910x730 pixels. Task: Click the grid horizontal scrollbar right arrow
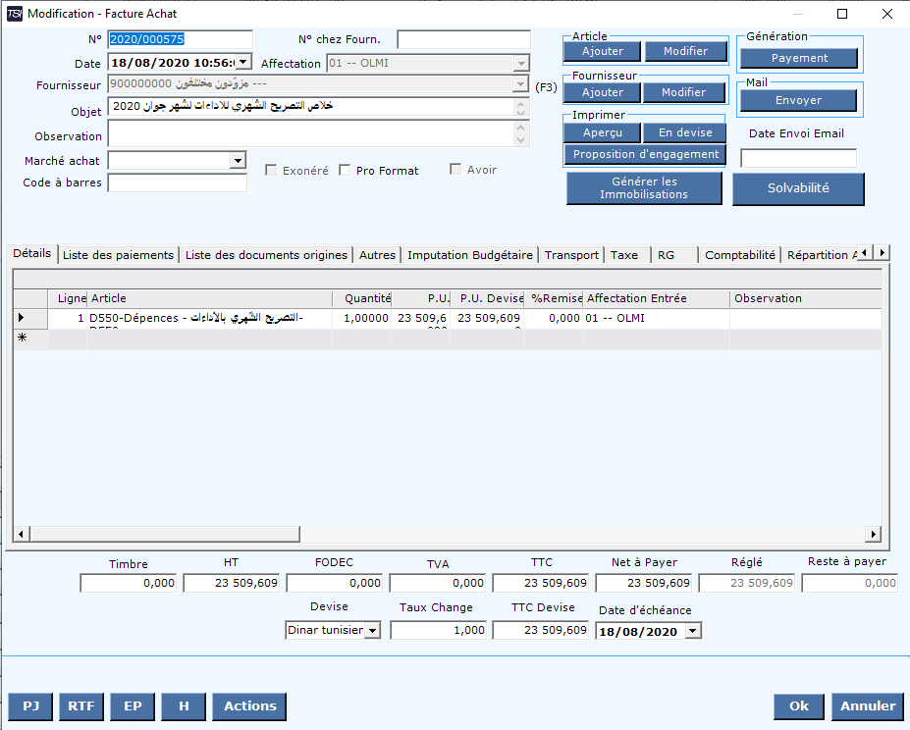click(873, 534)
